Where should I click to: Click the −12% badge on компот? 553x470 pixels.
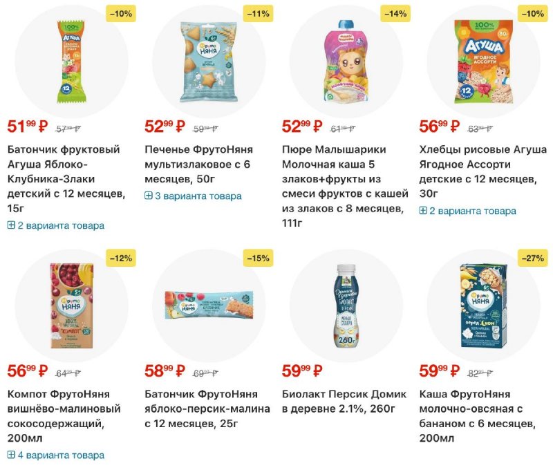(122, 258)
